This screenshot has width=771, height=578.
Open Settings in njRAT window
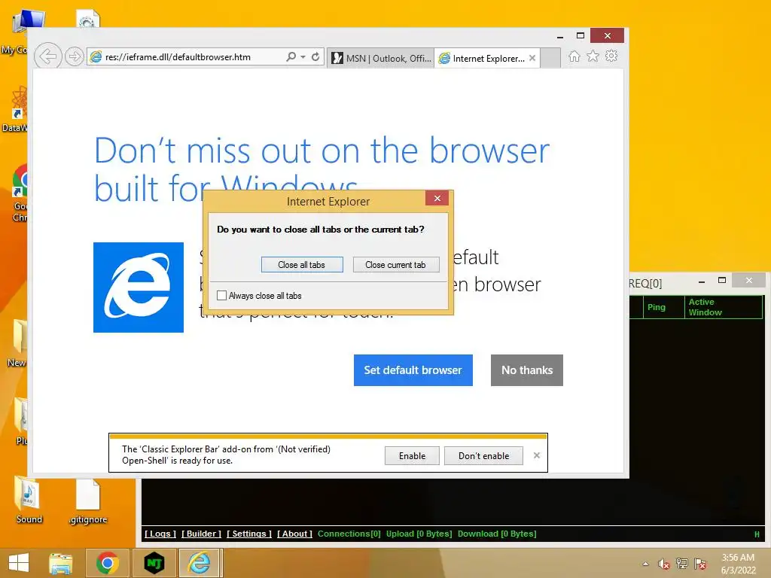[248, 534]
